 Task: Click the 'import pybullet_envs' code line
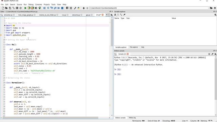click(x=16, y=35)
